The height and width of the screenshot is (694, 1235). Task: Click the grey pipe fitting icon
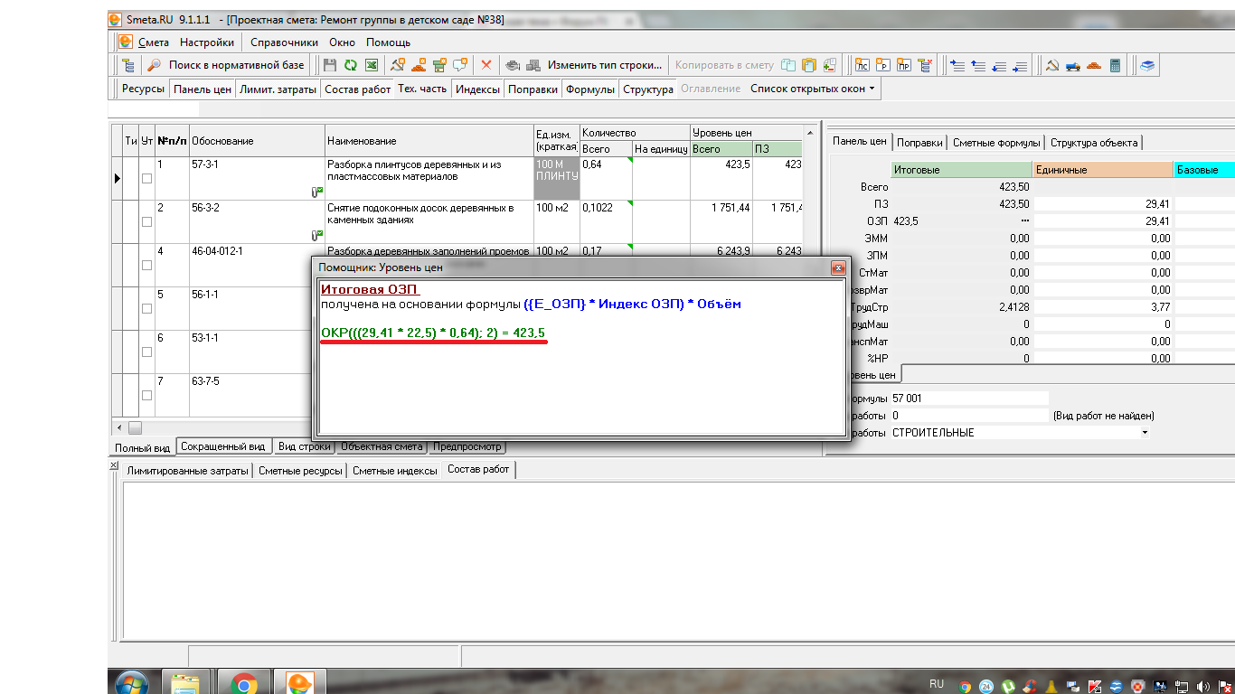pyautogui.click(x=513, y=65)
